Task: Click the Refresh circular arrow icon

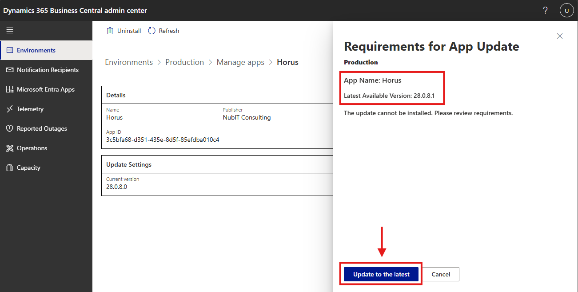Action: (152, 31)
